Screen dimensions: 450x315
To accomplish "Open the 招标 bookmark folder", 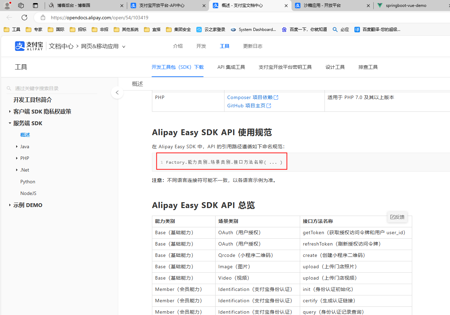I will pos(78,30).
